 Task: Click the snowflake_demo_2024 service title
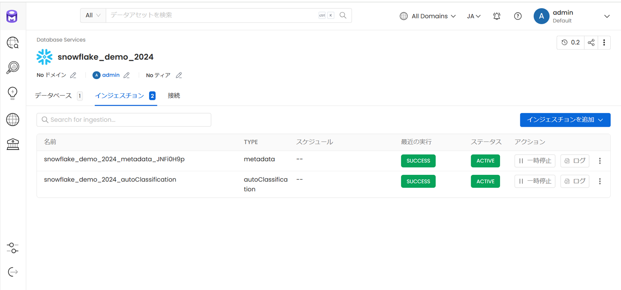tap(106, 57)
